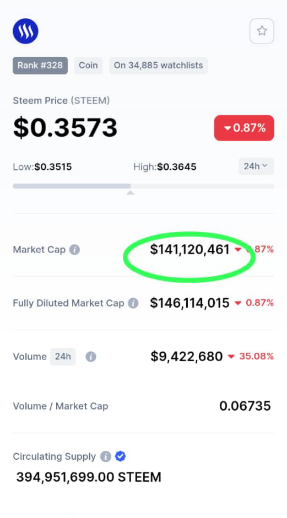Select the 394,951,699.00 STEEM supply text

click(88, 477)
